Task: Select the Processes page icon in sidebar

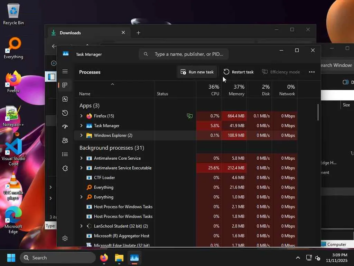Action: (65, 85)
